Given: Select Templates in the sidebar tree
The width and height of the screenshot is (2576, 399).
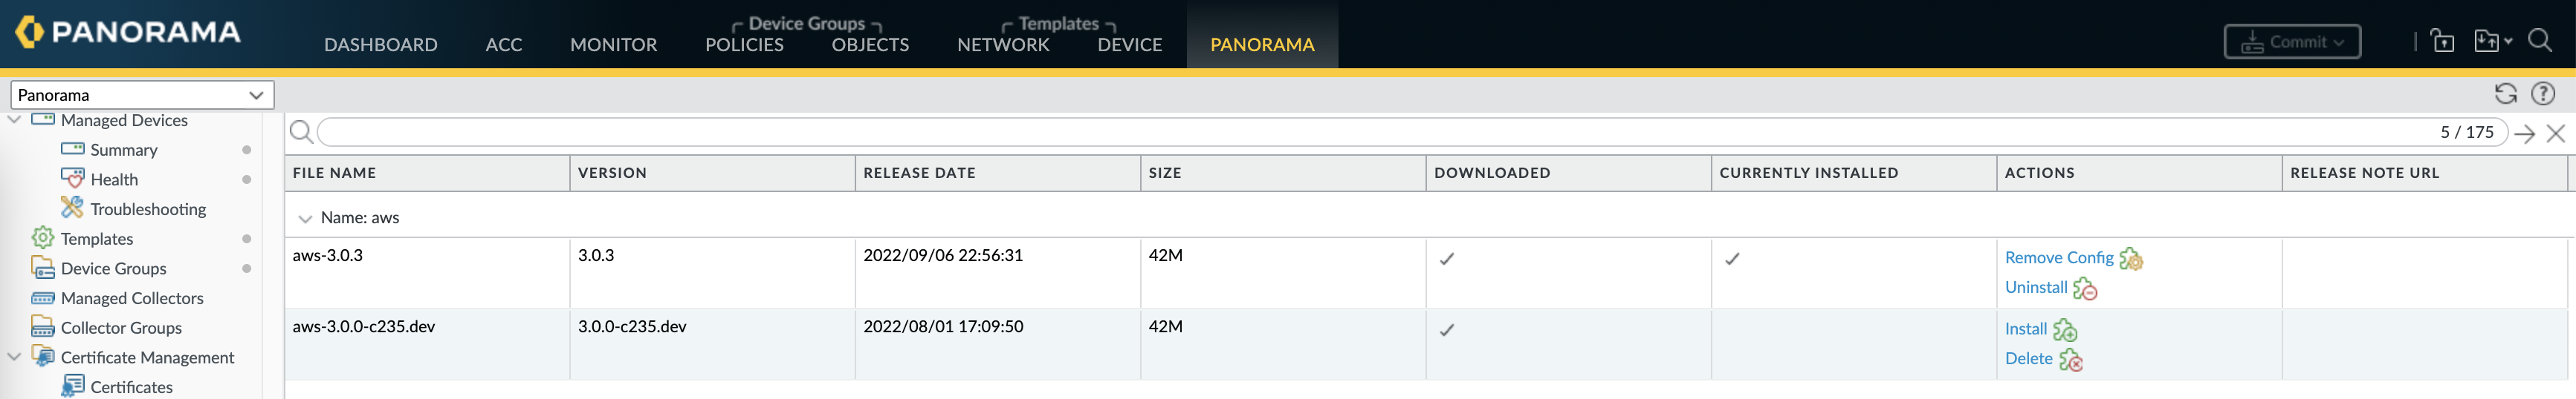Looking at the screenshot, I should (96, 238).
